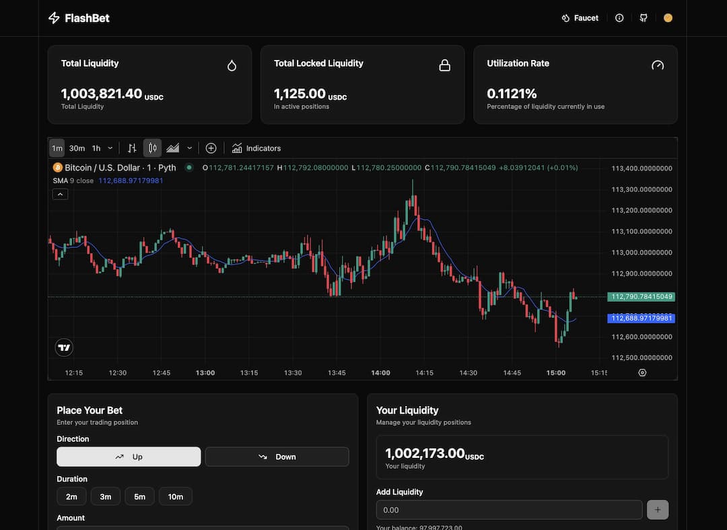Select the 1h timeframe tab

pyautogui.click(x=96, y=147)
